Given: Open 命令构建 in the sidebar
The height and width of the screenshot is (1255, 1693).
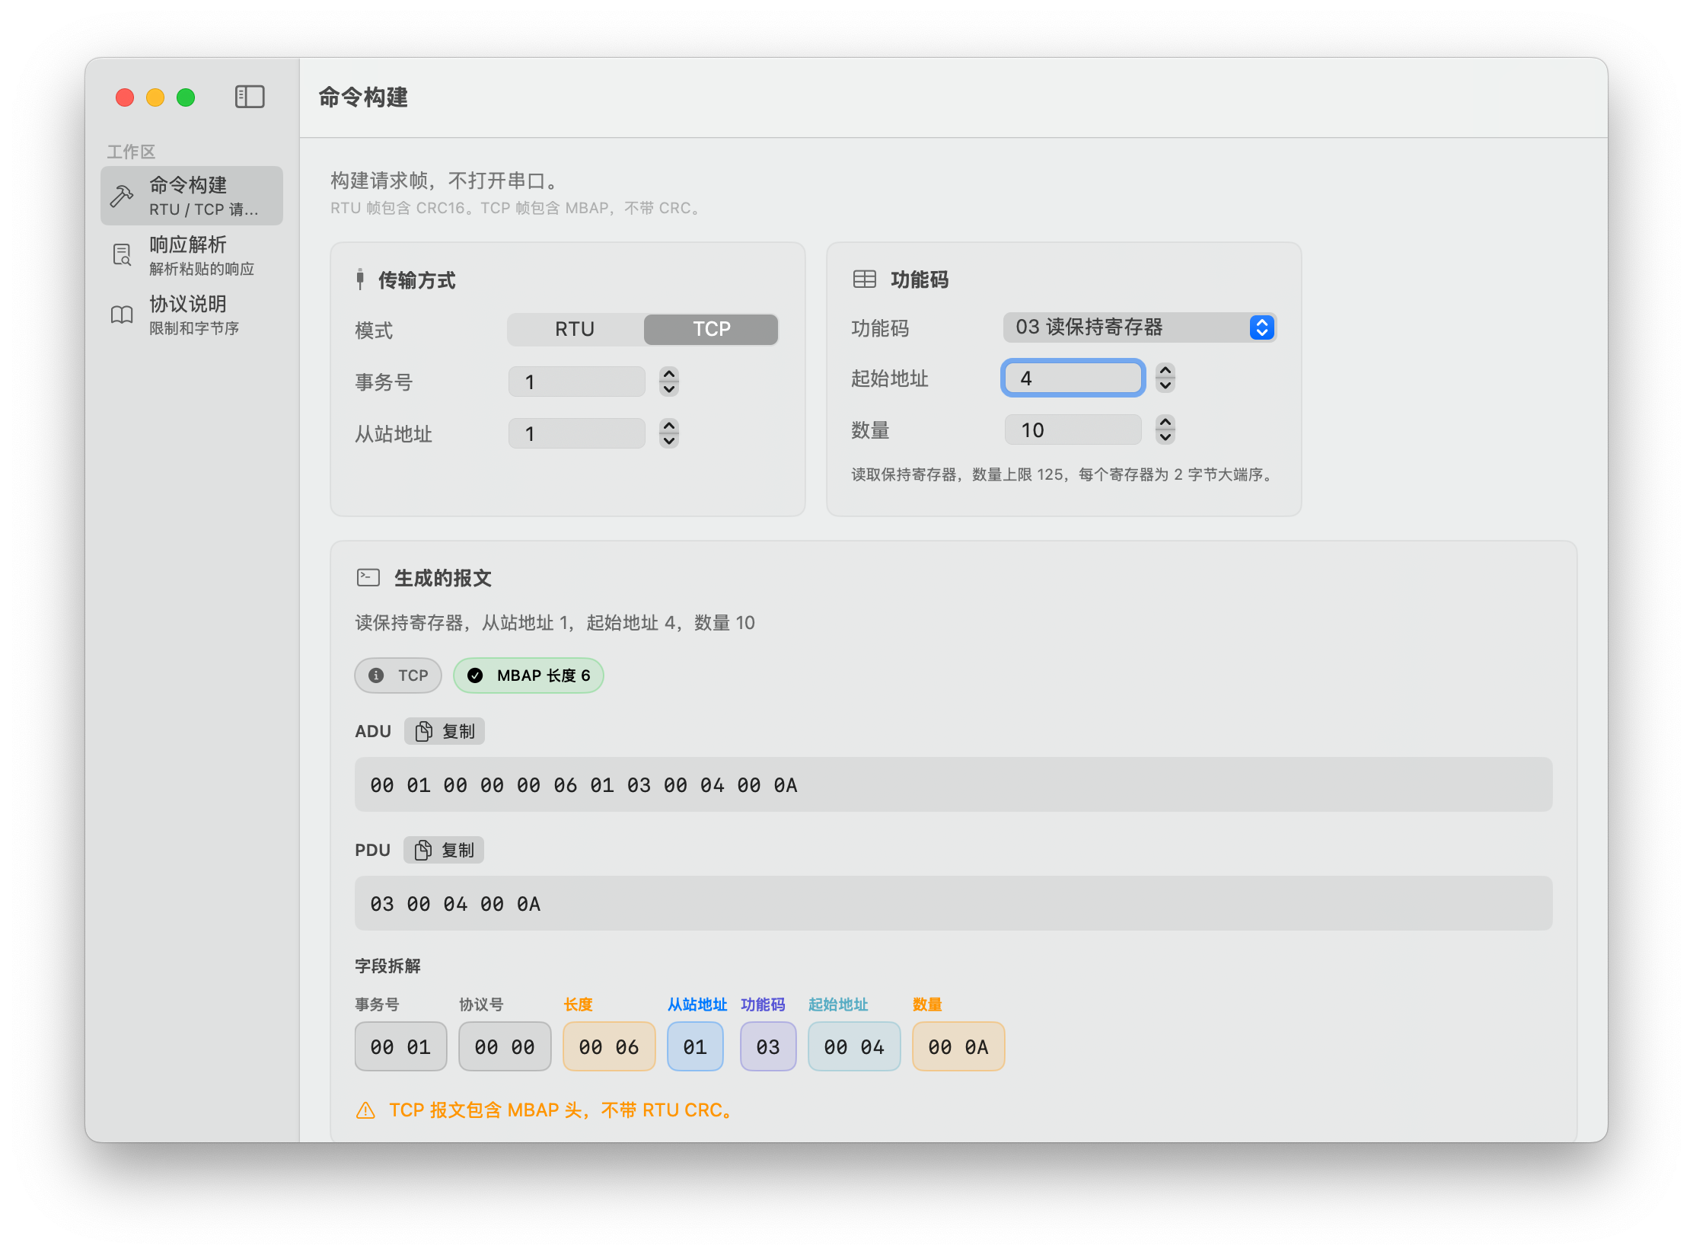Looking at the screenshot, I should (x=192, y=196).
